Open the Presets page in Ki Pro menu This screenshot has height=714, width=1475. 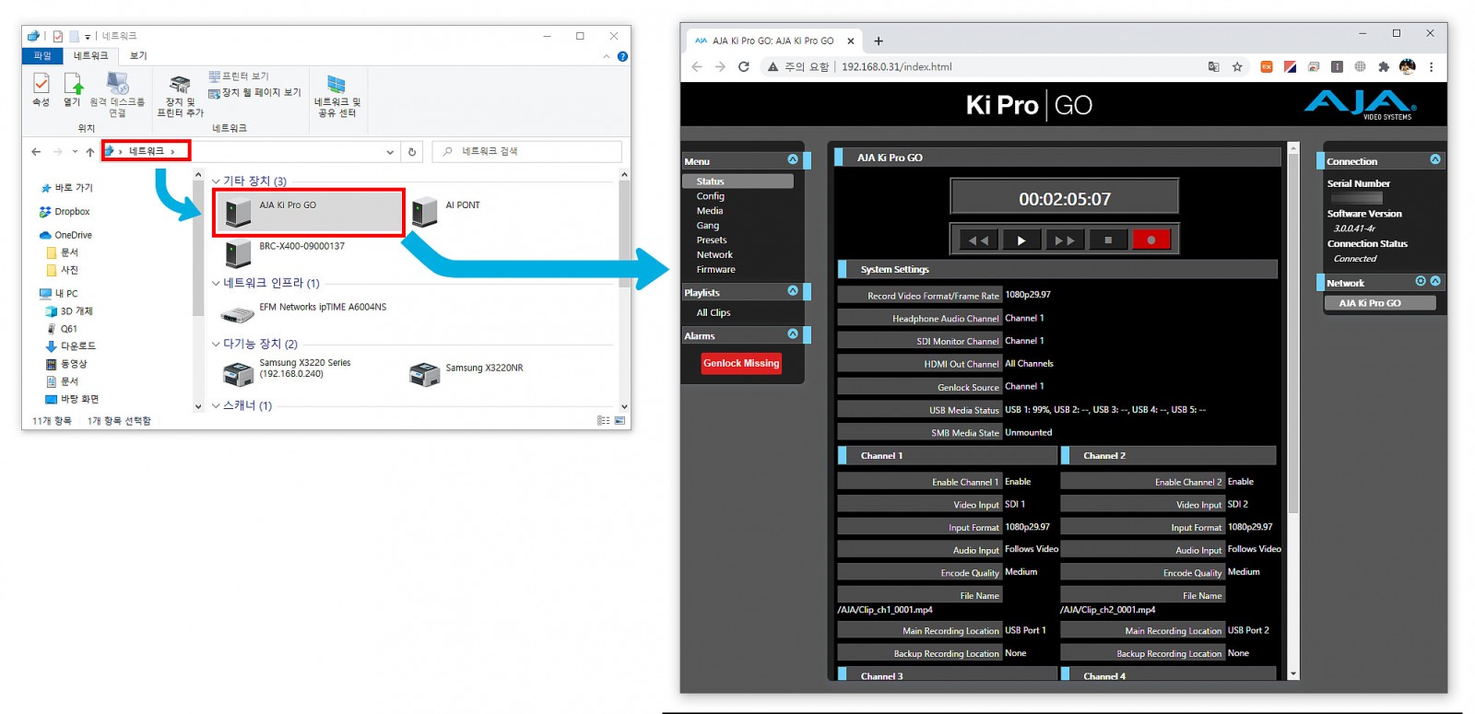click(x=712, y=240)
